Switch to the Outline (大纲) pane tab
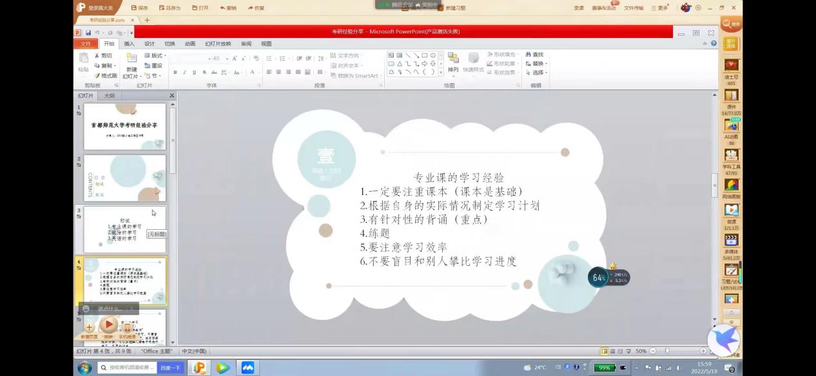The height and width of the screenshot is (376, 816). pos(110,96)
